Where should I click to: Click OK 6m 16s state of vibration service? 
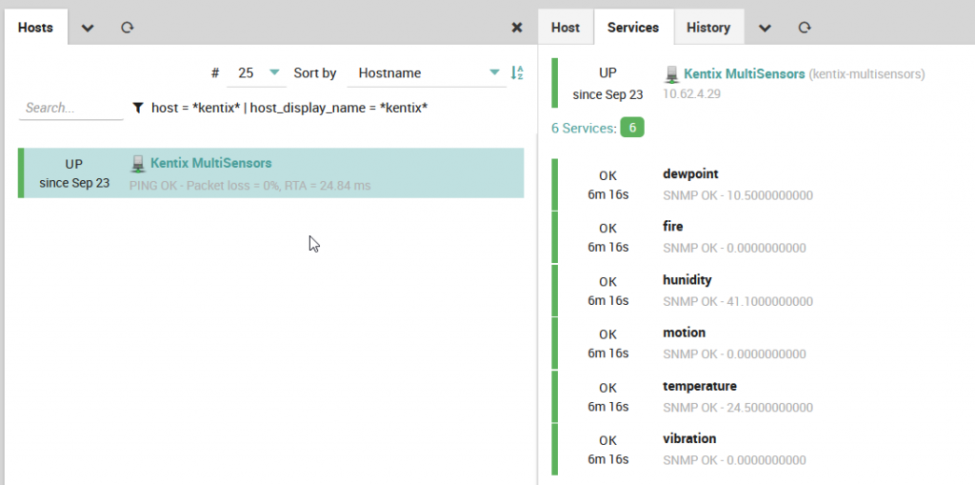point(608,450)
